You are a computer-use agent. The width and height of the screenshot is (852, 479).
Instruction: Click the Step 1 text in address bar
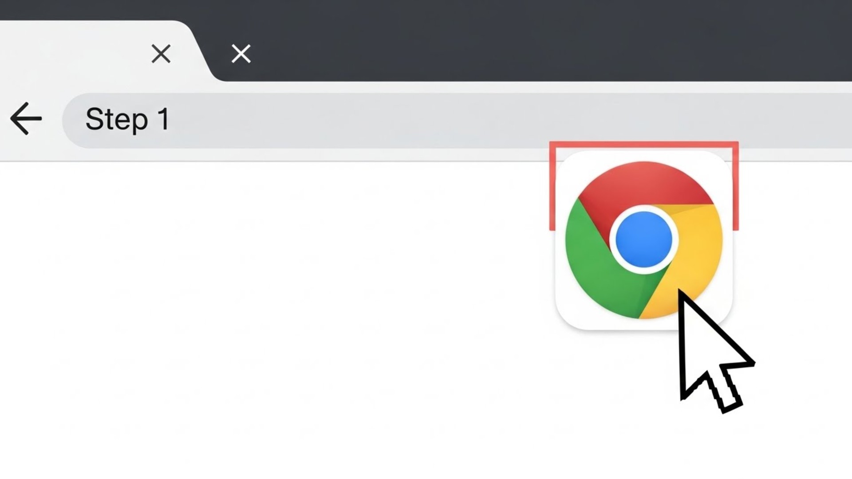(x=127, y=119)
